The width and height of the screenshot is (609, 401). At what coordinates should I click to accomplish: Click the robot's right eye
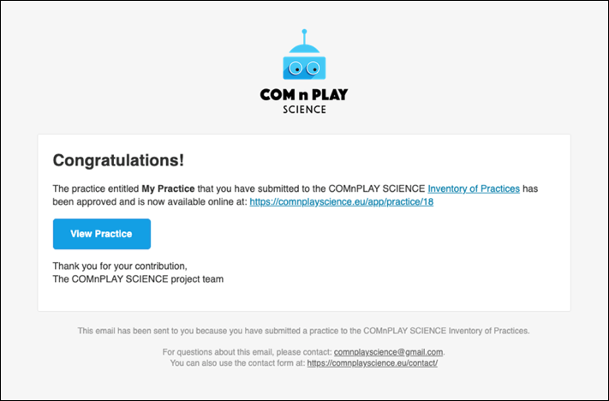click(313, 69)
